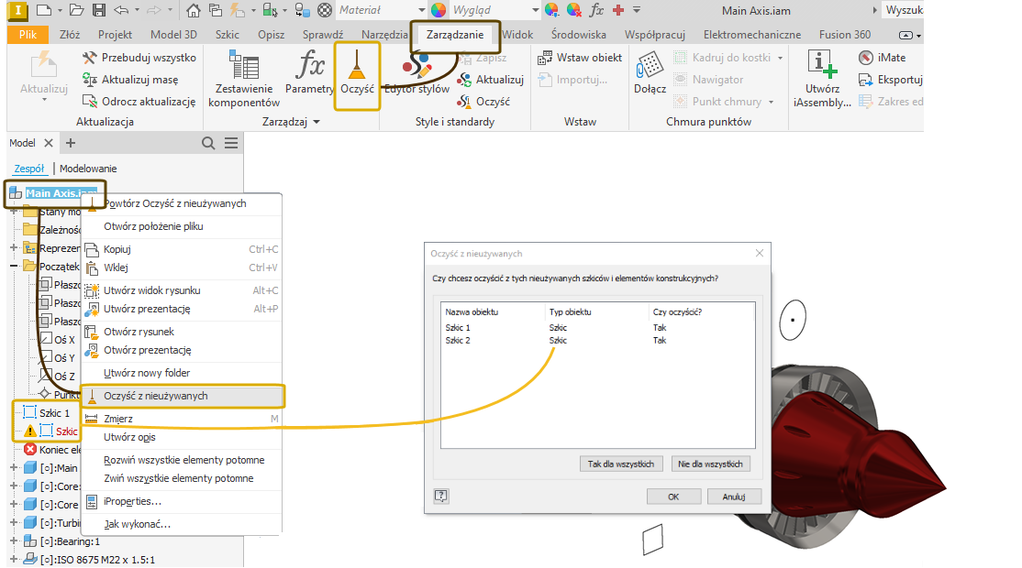Click the appearance color wheel icon
Viewport: 1022px width, 568px height.
[x=439, y=10]
